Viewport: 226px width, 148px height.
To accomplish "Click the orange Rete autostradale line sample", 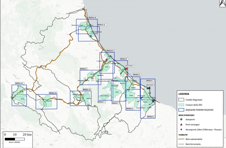I will pyautogui.click(x=182, y=139).
